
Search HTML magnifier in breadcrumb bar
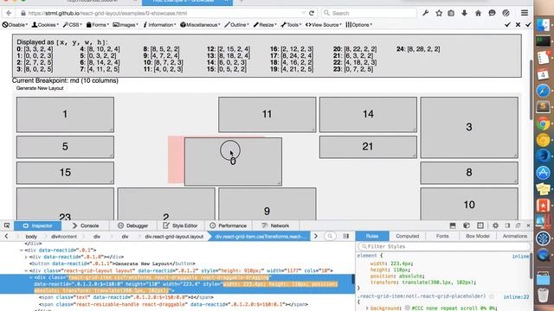coord(330,236)
